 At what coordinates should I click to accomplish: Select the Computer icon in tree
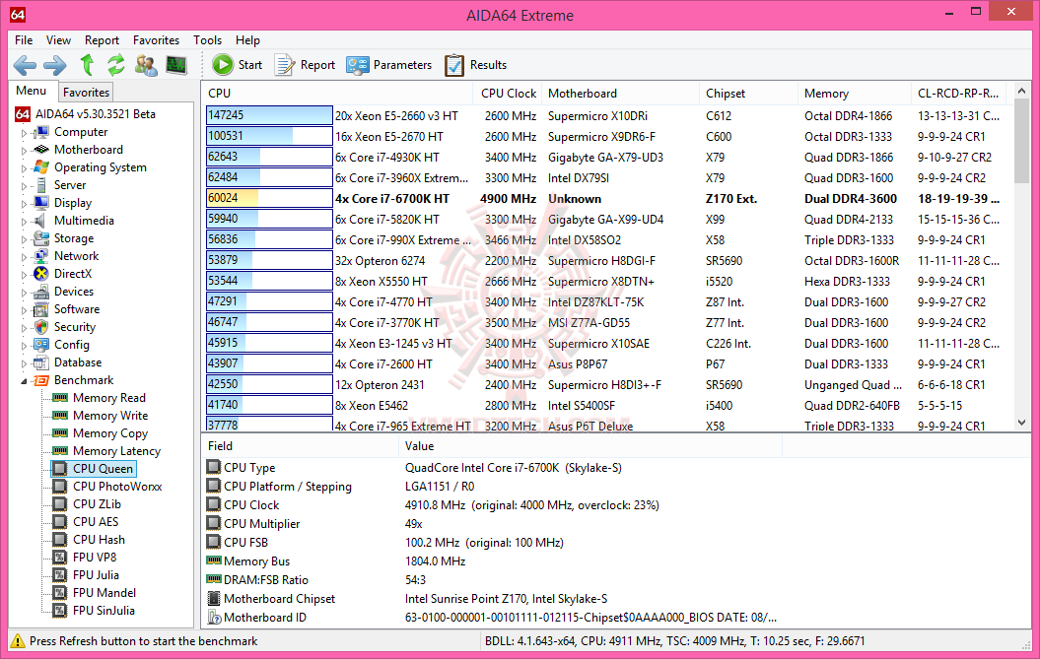(x=41, y=132)
